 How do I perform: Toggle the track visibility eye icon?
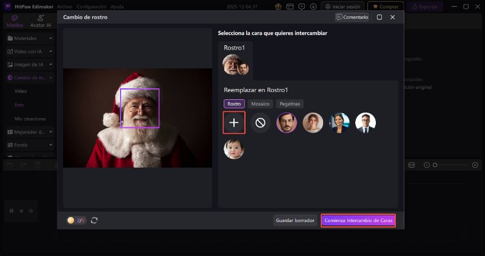coord(21,211)
